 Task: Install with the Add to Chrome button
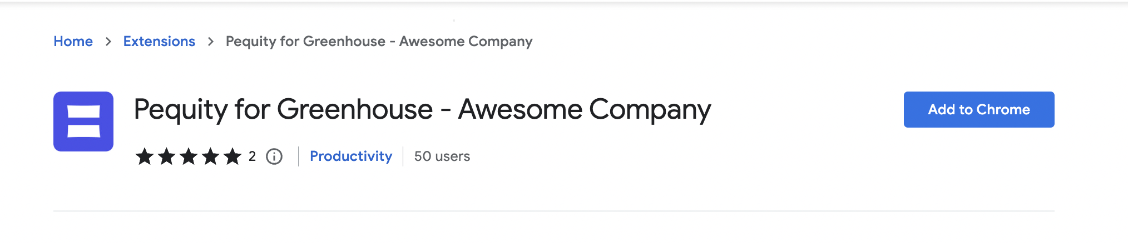pos(979,109)
